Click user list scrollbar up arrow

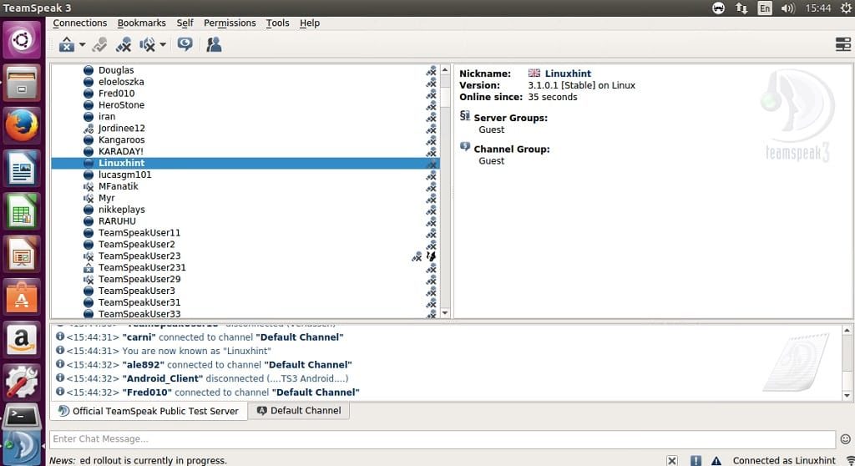click(445, 70)
